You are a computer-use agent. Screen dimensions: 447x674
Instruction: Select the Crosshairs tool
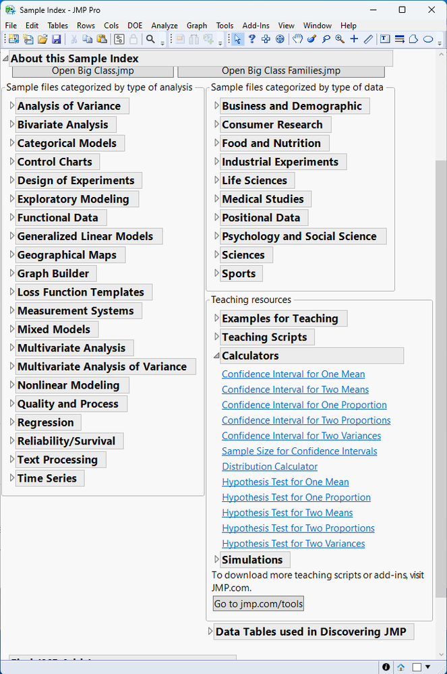354,39
